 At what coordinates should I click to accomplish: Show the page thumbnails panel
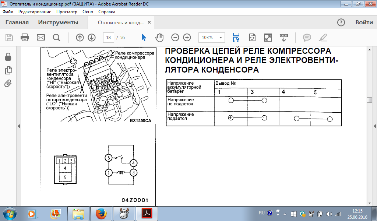8,70
